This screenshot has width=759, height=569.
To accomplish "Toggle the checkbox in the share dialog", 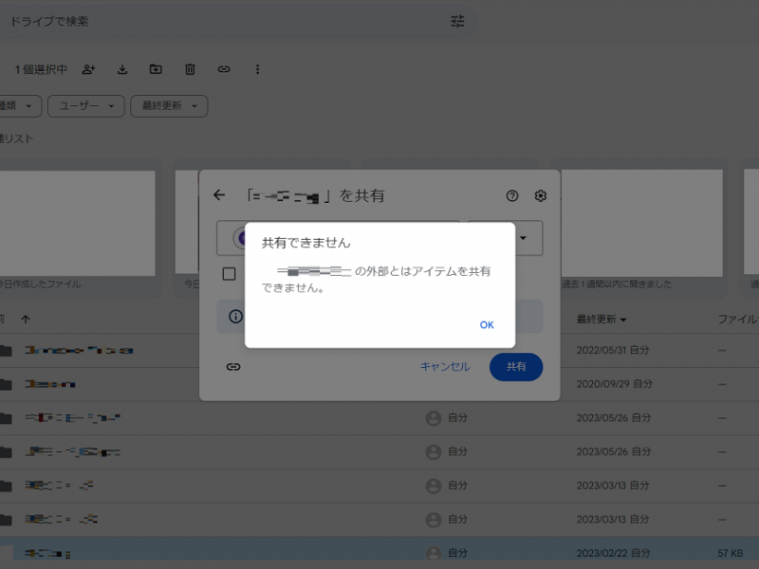I will (229, 274).
